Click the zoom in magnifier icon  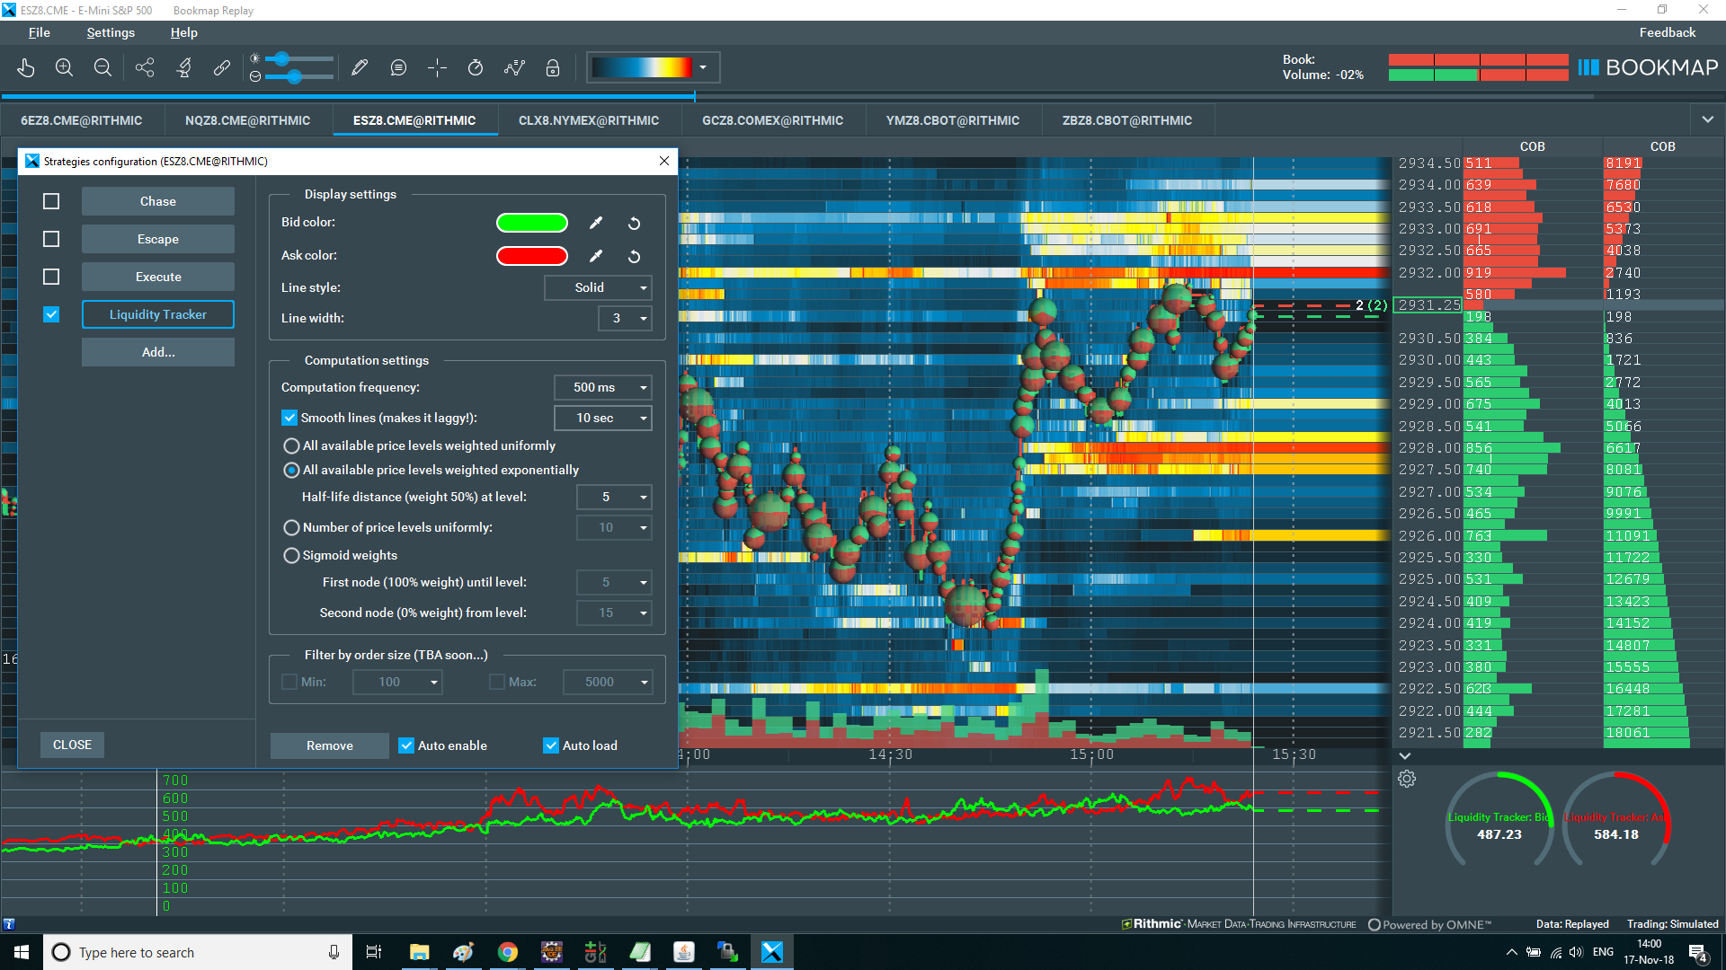(64, 68)
